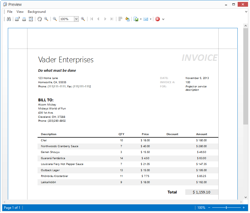Open the Background menu
The height and width of the screenshot is (213, 250).
point(36,12)
